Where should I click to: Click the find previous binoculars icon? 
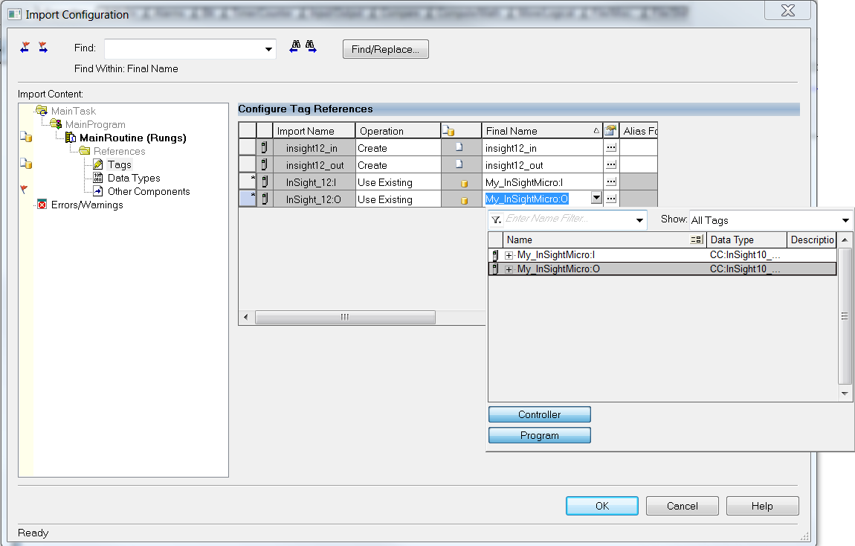tap(295, 47)
